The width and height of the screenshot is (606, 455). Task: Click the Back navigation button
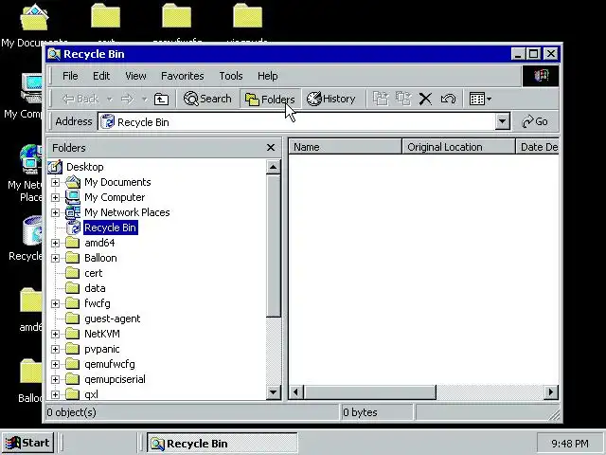80,99
